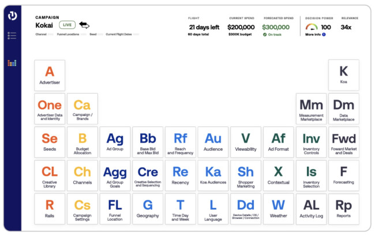Click the LIVE status badge
The height and width of the screenshot is (235, 375).
(x=67, y=25)
